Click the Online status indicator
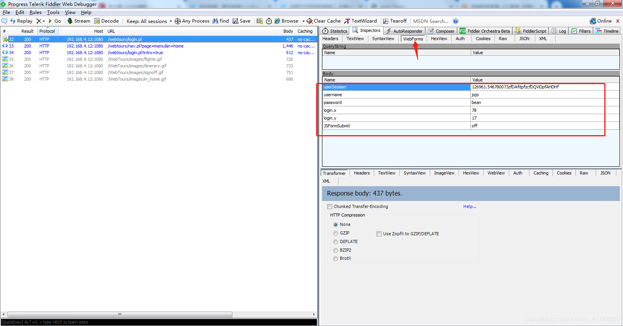623x326 pixels. tap(601, 21)
